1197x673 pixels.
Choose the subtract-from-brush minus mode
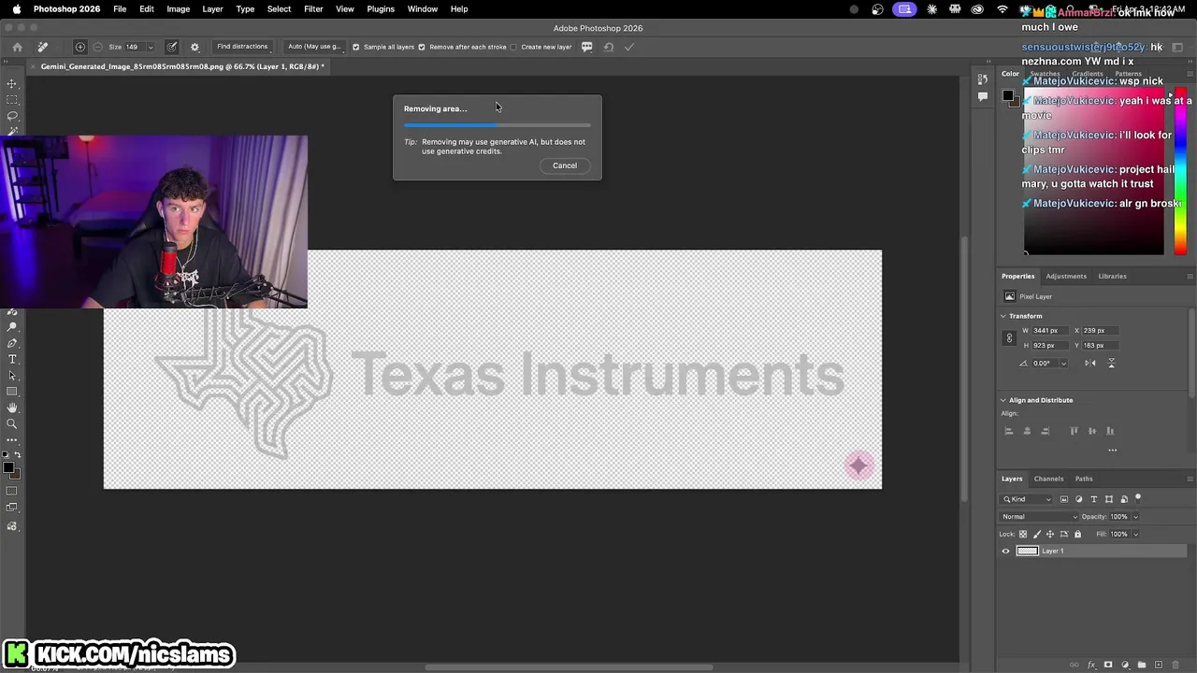pyautogui.click(x=97, y=47)
